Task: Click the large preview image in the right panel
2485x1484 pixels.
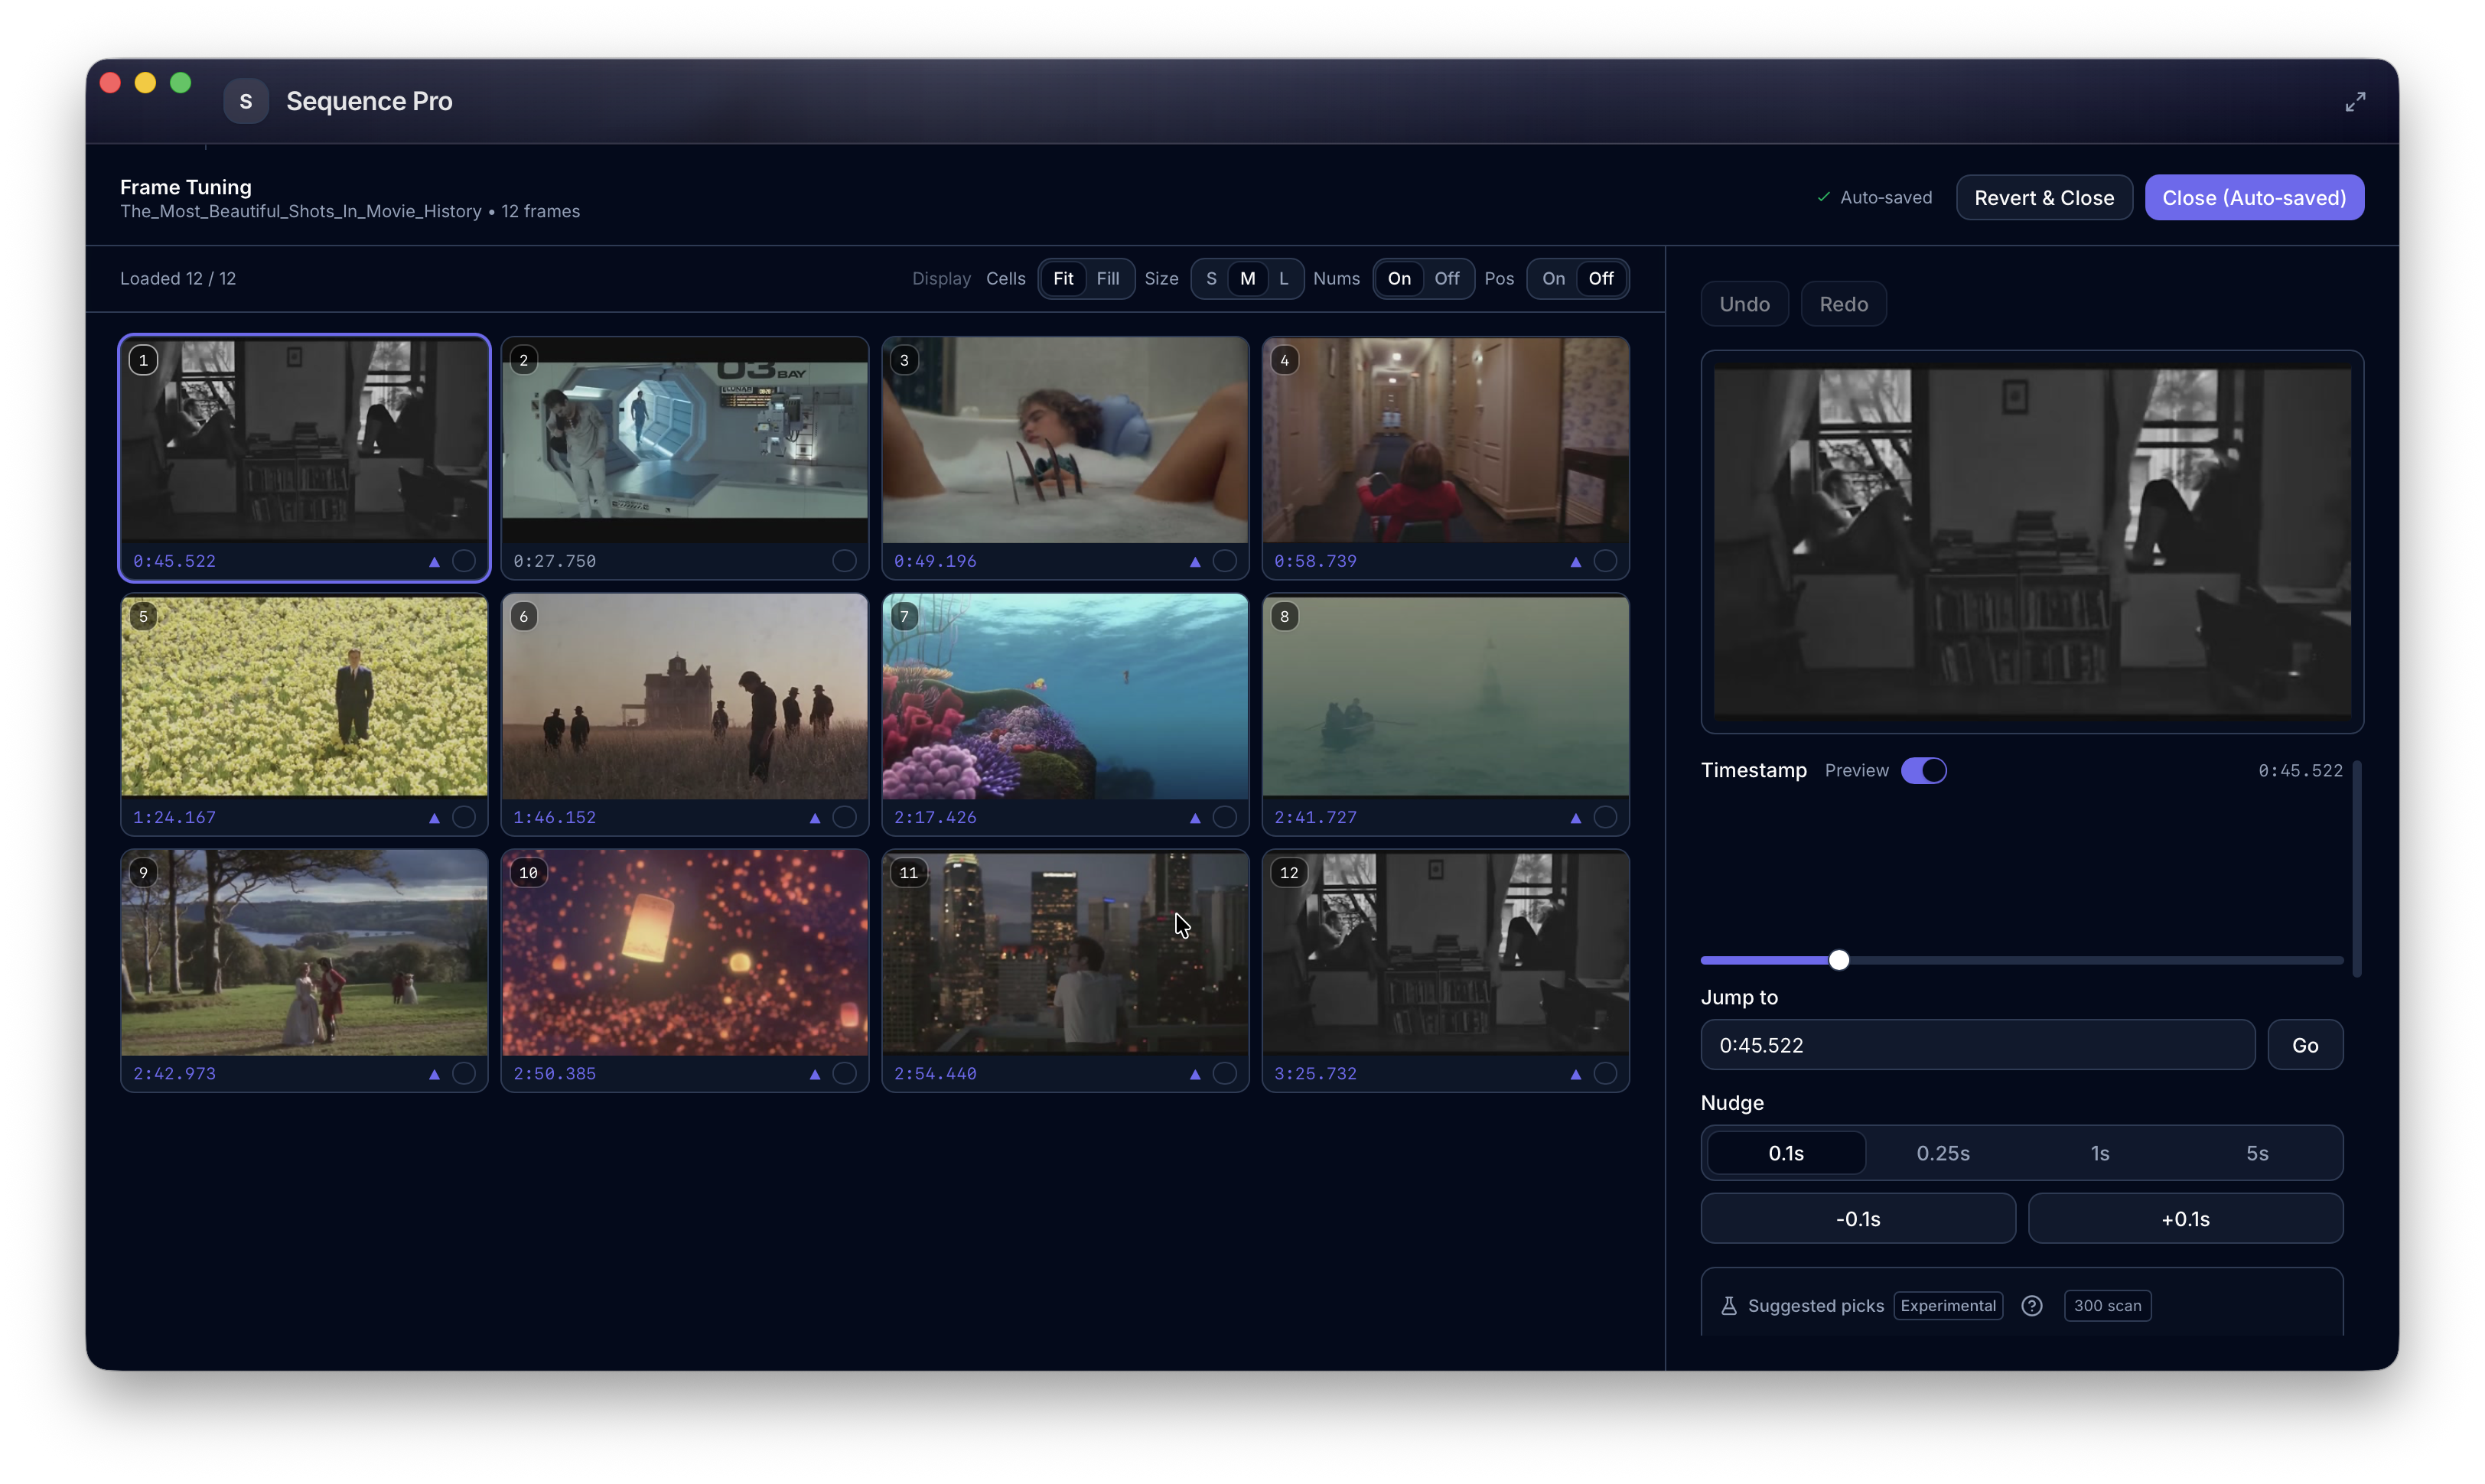Action: (x=2032, y=542)
